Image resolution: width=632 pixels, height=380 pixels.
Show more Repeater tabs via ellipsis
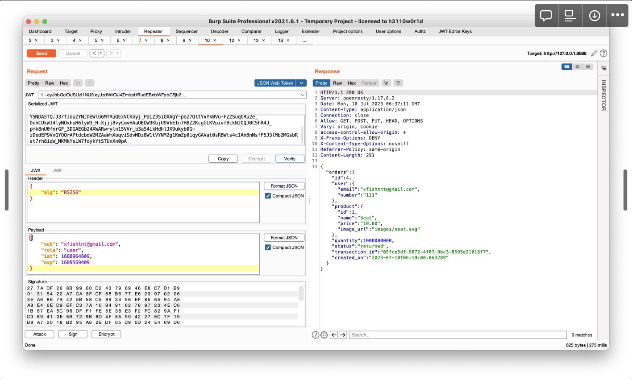pyautogui.click(x=304, y=41)
